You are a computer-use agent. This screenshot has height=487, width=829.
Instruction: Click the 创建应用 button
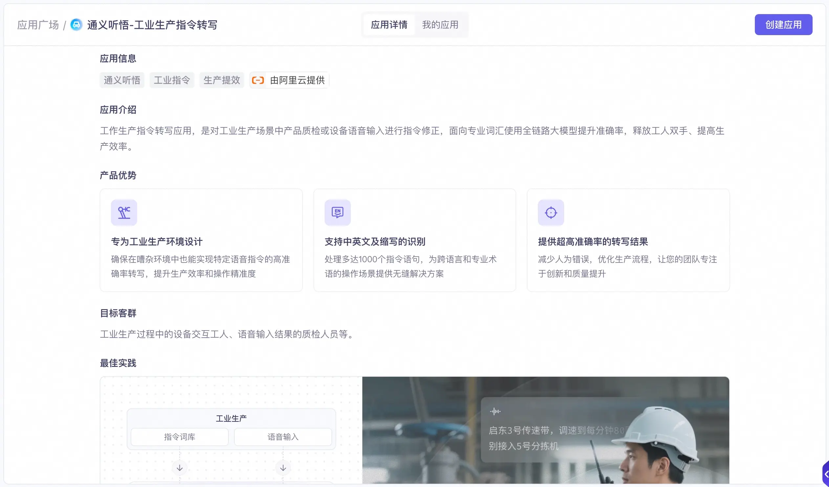(783, 25)
